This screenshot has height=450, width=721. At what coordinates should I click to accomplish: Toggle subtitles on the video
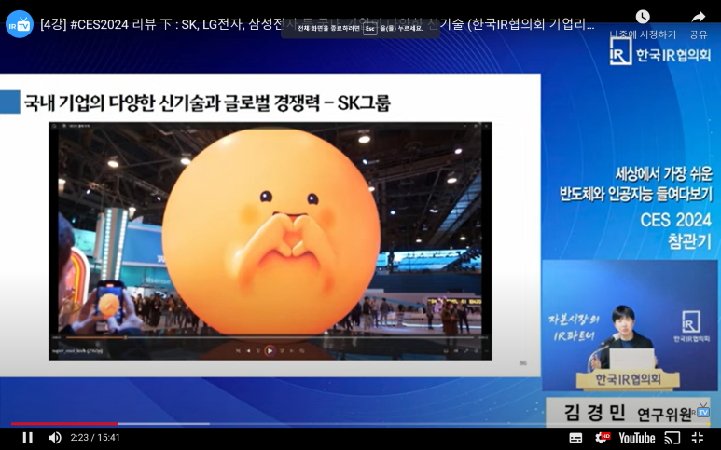coord(575,438)
